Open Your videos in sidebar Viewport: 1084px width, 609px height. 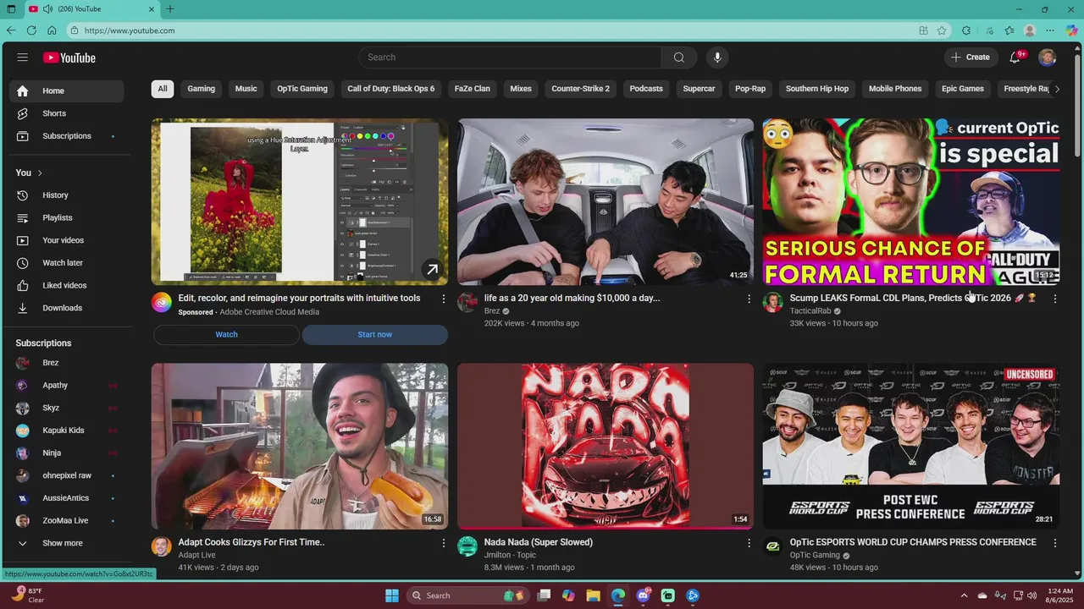pos(67,240)
